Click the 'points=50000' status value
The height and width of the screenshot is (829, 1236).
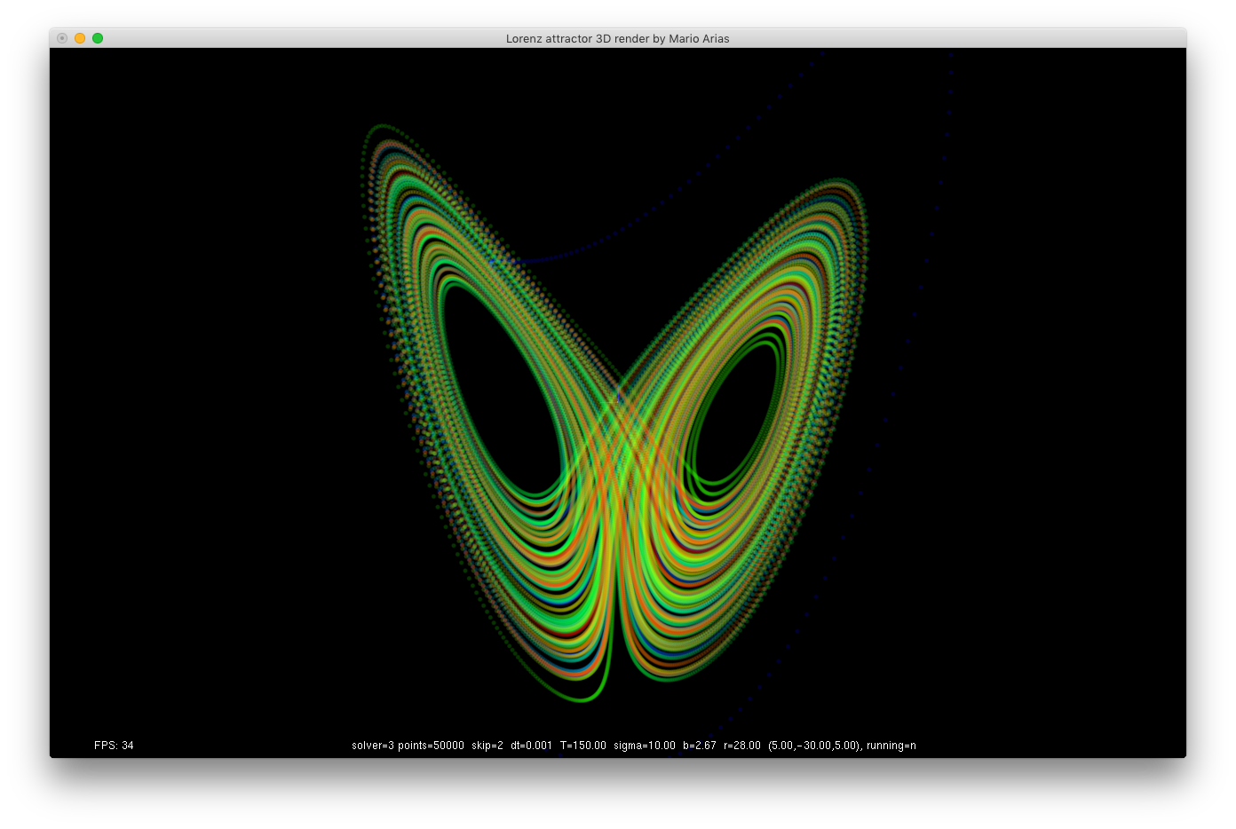(x=432, y=746)
